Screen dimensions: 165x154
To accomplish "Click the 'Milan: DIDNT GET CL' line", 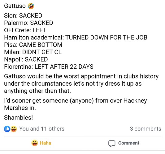I will 33,52.
